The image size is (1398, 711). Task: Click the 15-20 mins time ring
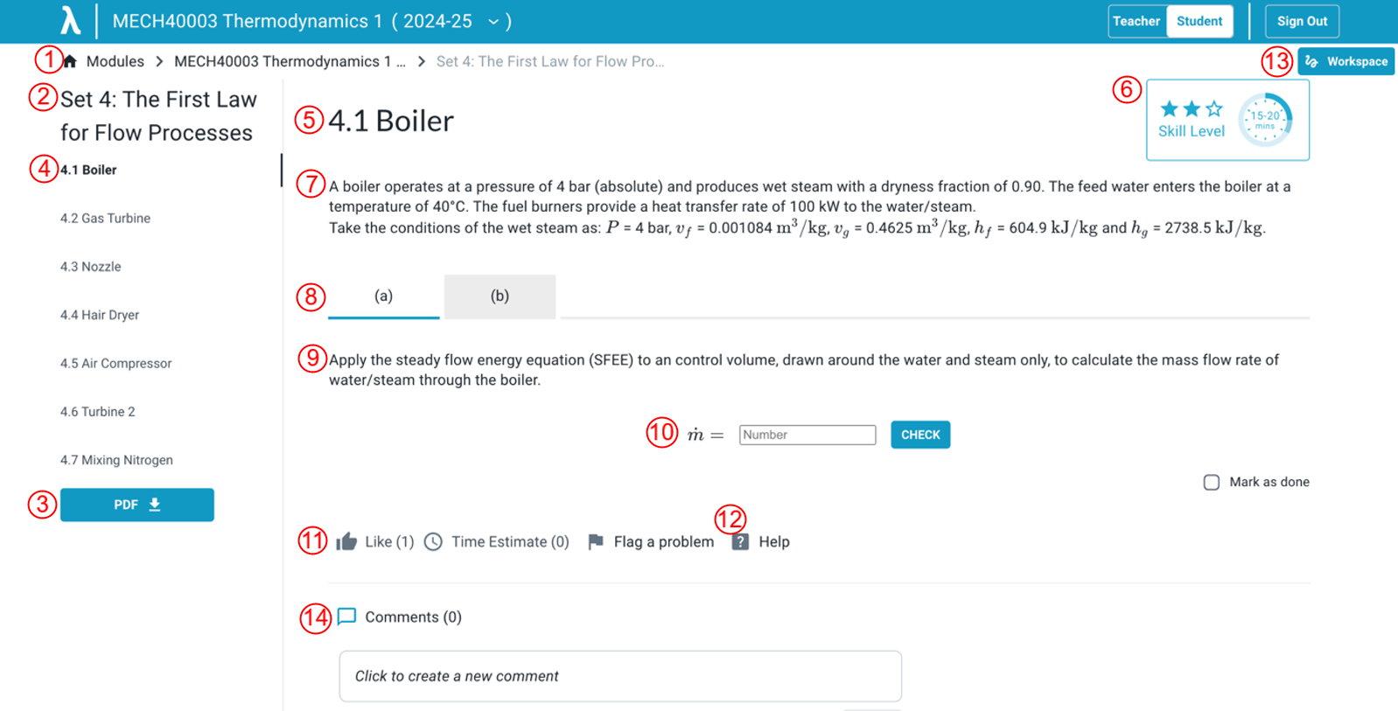[x=1266, y=119]
